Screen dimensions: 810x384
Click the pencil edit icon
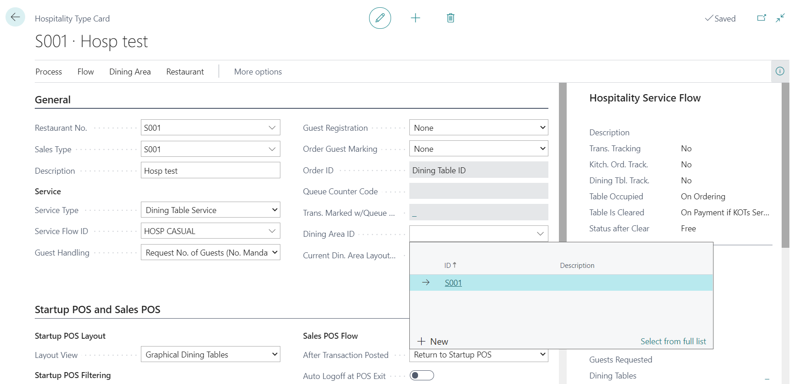tap(380, 18)
